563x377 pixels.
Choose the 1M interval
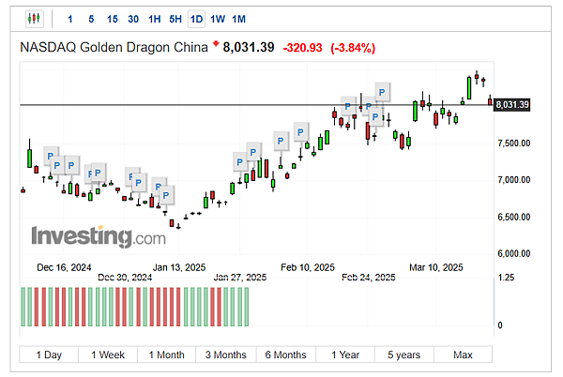pyautogui.click(x=238, y=19)
